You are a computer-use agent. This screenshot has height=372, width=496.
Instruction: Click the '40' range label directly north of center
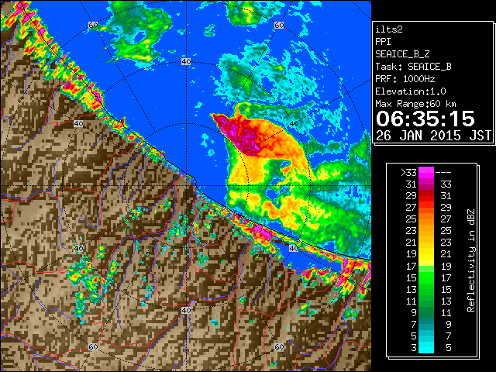coord(186,62)
